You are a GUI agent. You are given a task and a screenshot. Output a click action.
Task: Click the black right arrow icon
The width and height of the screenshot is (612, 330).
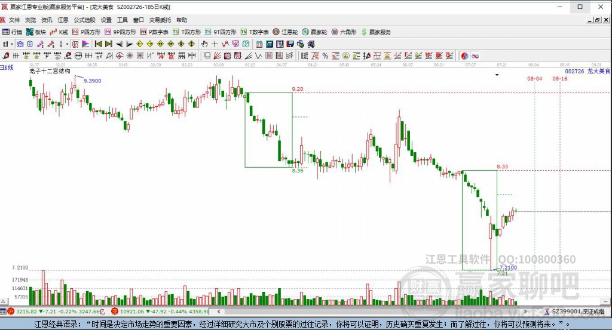pyautogui.click(x=129, y=44)
